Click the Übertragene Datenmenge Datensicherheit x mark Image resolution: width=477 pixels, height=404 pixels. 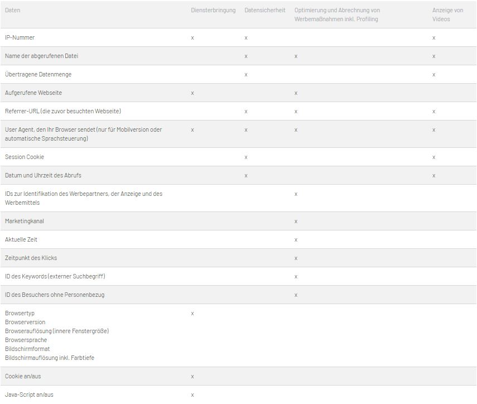pyautogui.click(x=246, y=75)
